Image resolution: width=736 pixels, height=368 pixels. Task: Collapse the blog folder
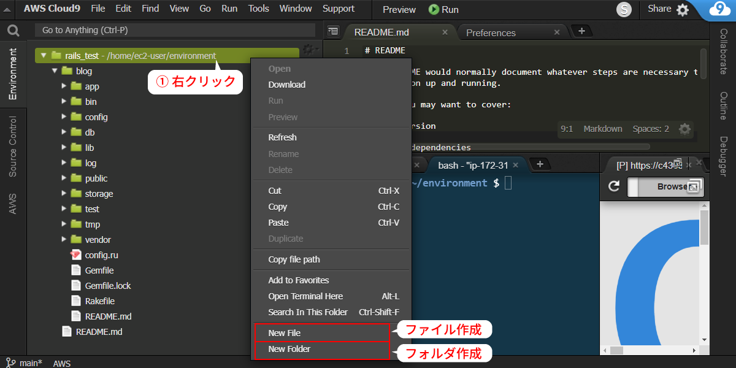pos(54,71)
